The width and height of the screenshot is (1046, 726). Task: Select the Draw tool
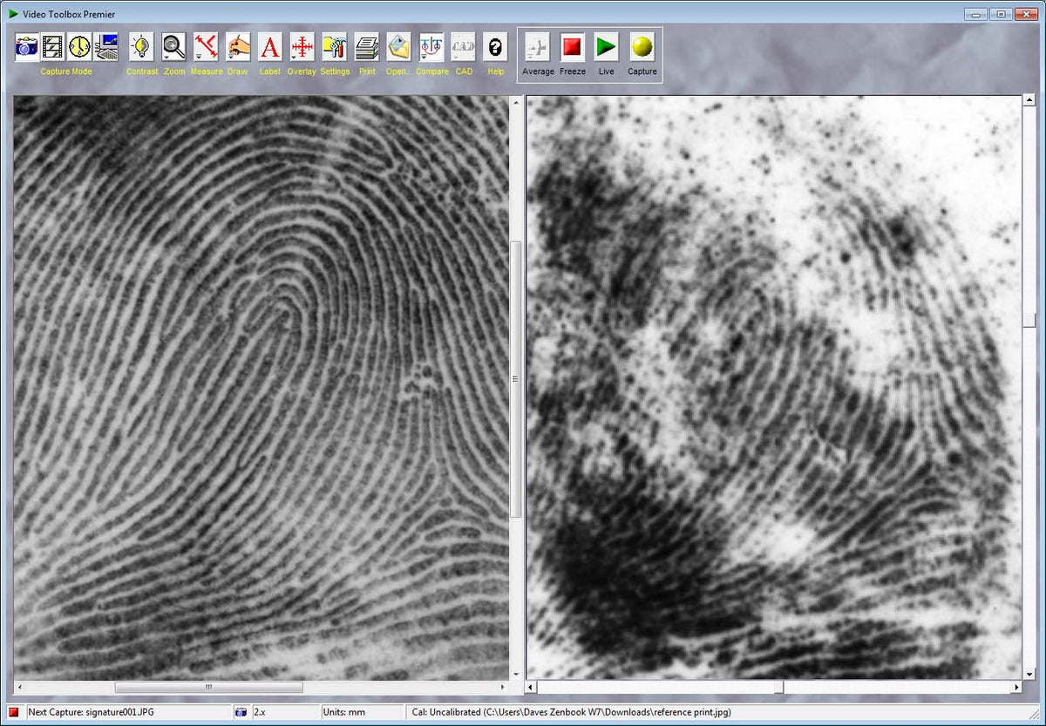(238, 47)
